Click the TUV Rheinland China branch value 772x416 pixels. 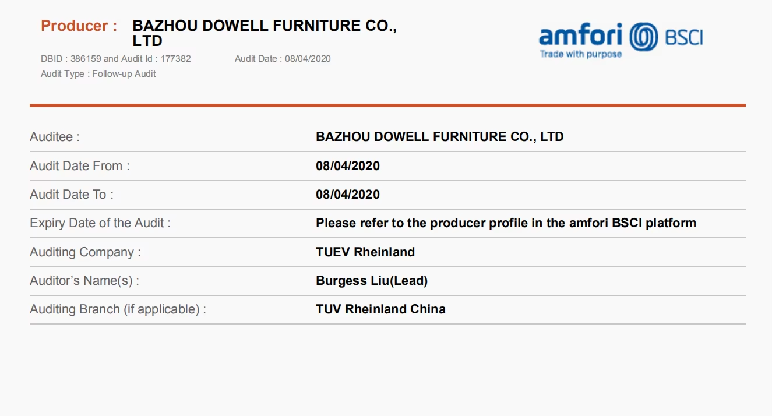[380, 309]
